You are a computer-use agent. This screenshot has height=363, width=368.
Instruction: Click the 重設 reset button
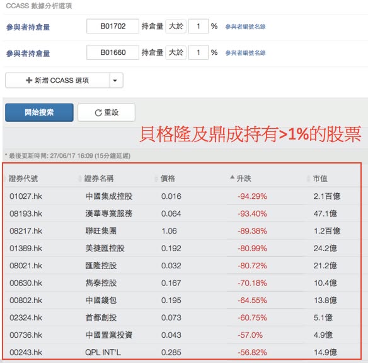106,112
